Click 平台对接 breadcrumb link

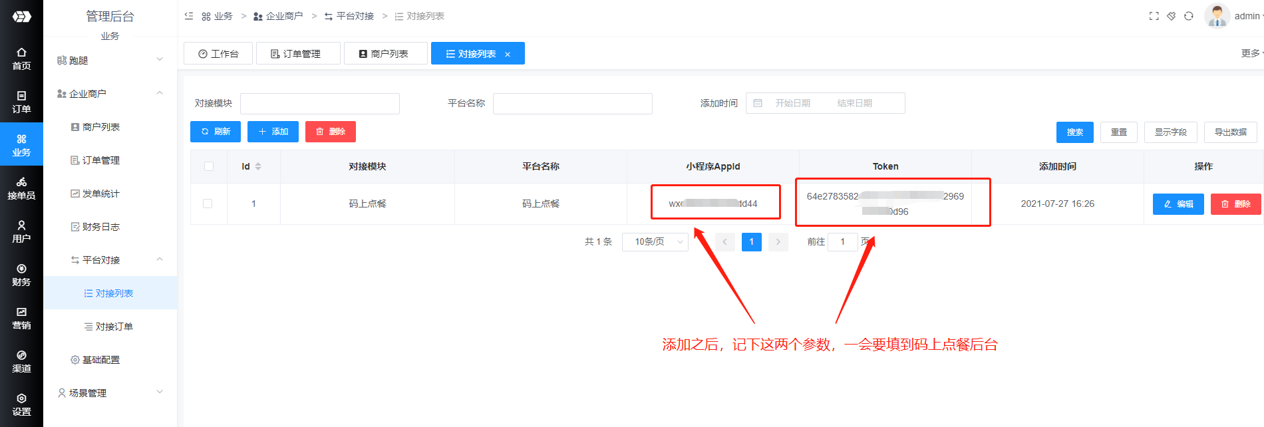349,16
